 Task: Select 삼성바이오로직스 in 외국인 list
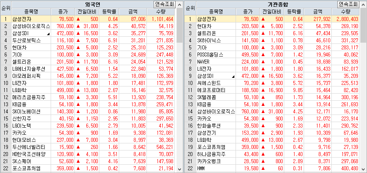coord(30,26)
